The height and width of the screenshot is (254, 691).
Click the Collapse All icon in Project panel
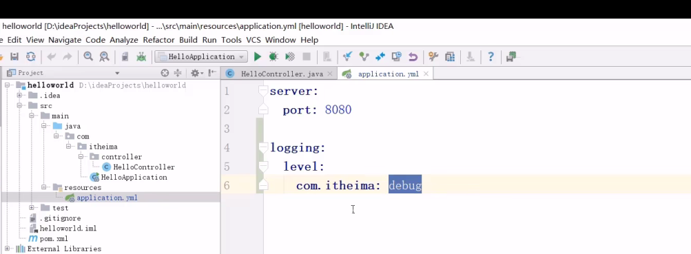[x=178, y=73]
